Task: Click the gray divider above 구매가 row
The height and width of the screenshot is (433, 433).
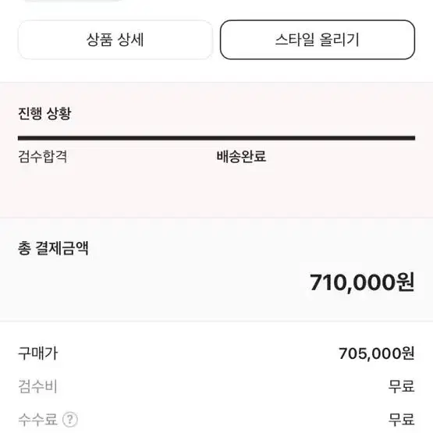Action: [217, 321]
